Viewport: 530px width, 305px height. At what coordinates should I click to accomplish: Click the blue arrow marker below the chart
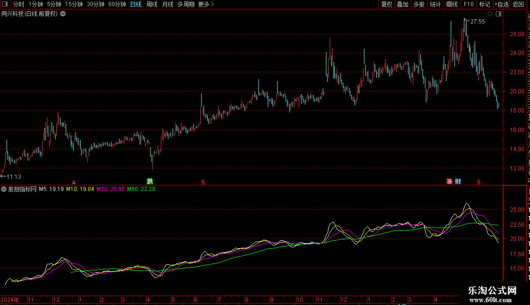[x=74, y=182]
